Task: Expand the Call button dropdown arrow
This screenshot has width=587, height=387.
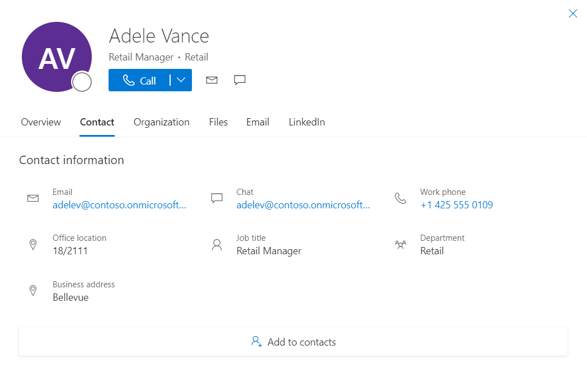Action: tap(181, 80)
